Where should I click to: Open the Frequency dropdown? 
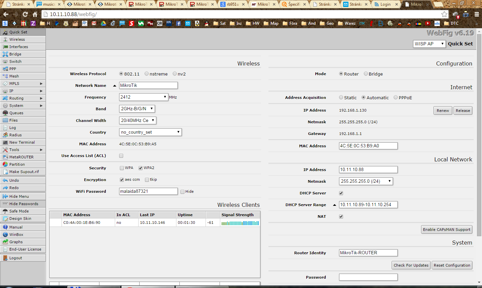(143, 97)
